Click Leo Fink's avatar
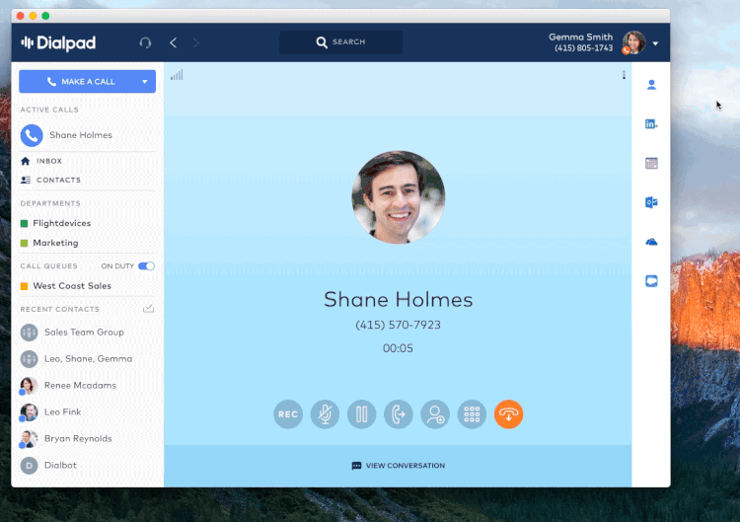The height and width of the screenshot is (522, 740). (29, 412)
